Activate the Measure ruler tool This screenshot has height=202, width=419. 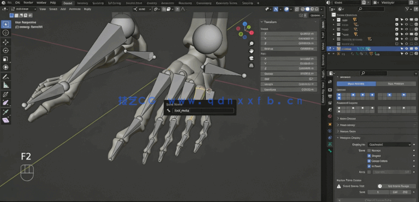tap(6, 85)
